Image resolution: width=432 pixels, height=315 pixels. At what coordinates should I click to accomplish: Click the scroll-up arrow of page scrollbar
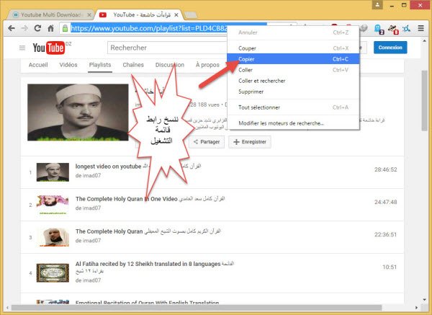pos(424,41)
